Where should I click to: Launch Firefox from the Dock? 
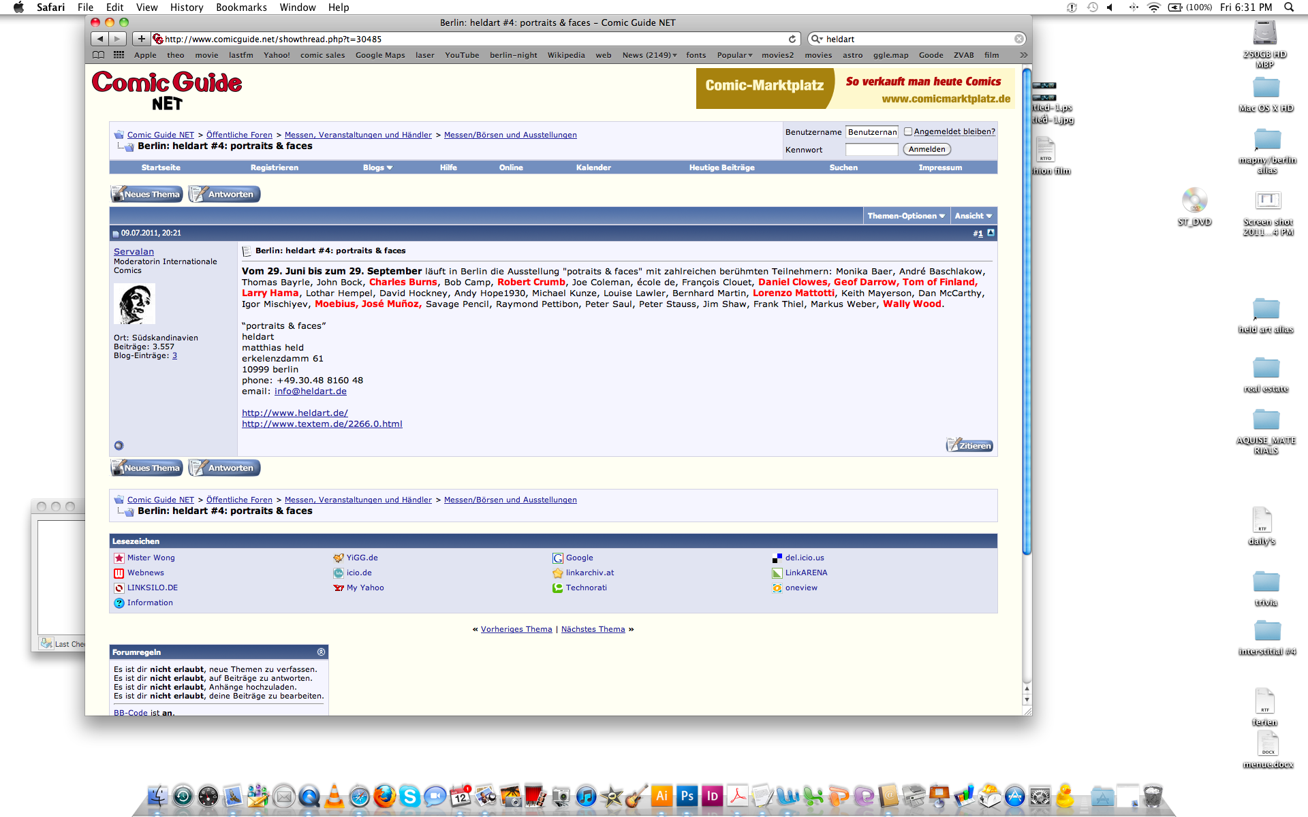pos(384,796)
